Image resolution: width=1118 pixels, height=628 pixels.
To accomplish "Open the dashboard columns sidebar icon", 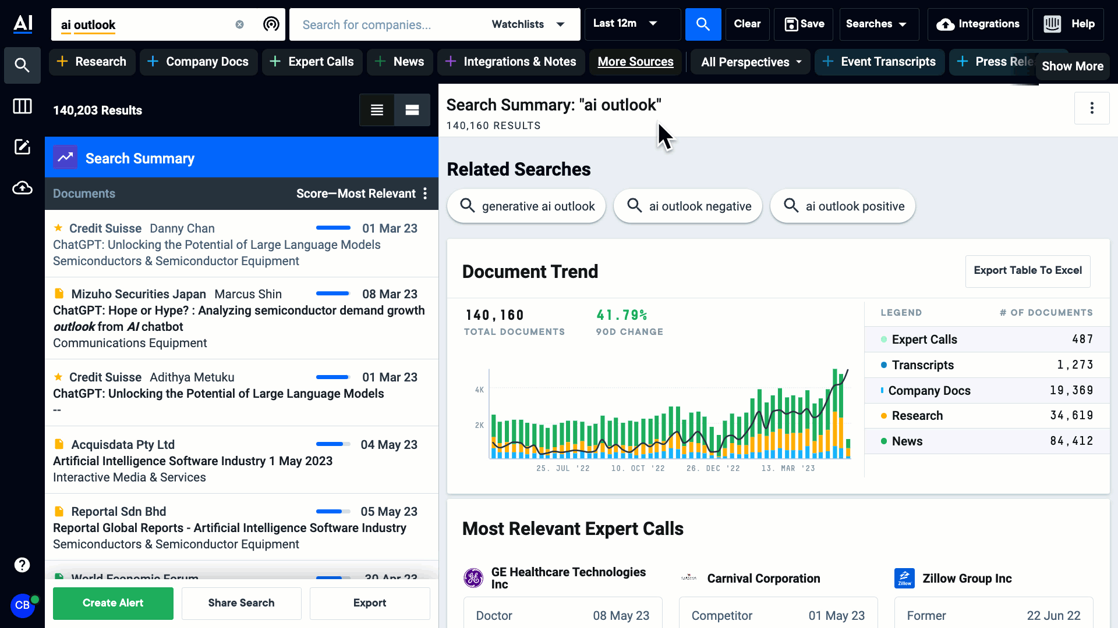I will coord(22,106).
